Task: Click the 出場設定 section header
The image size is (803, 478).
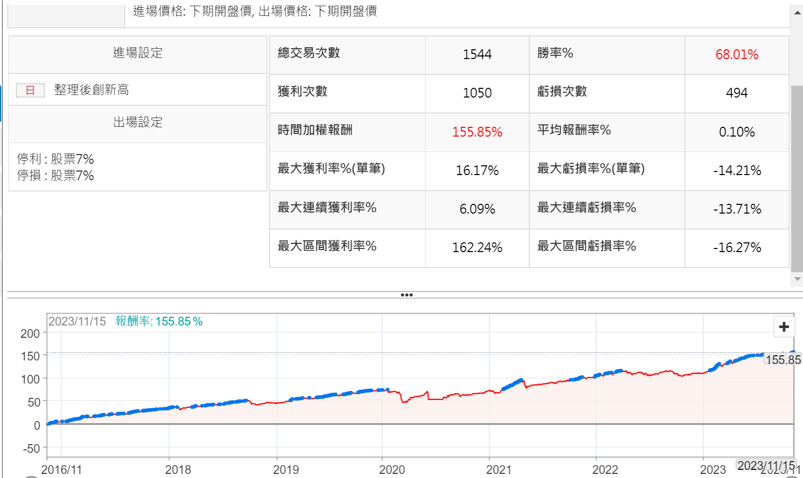Action: click(x=138, y=122)
